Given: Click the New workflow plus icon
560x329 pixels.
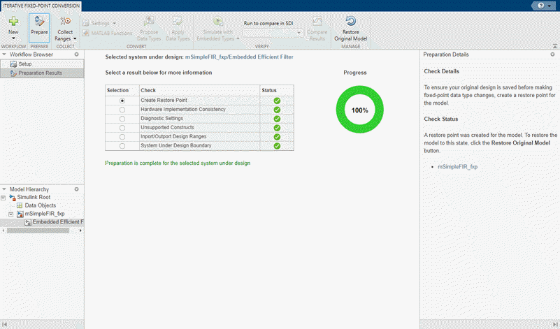Looking at the screenshot, I should coord(13,21).
